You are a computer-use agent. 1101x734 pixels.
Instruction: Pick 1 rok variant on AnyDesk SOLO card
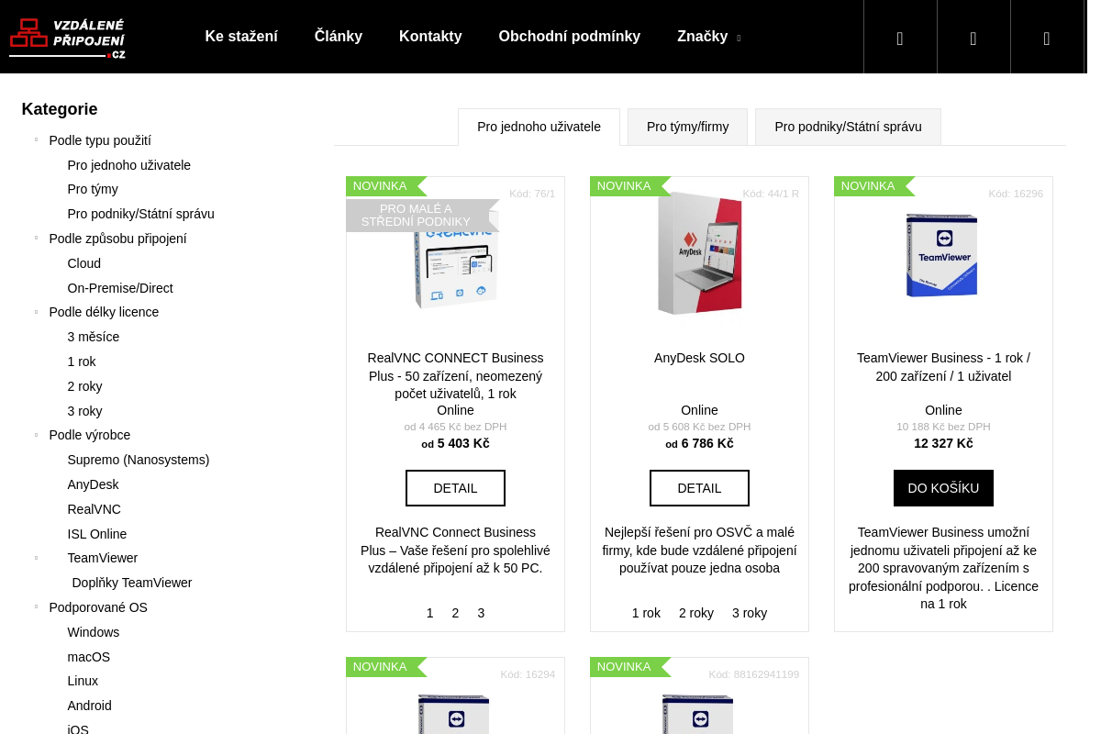646,613
